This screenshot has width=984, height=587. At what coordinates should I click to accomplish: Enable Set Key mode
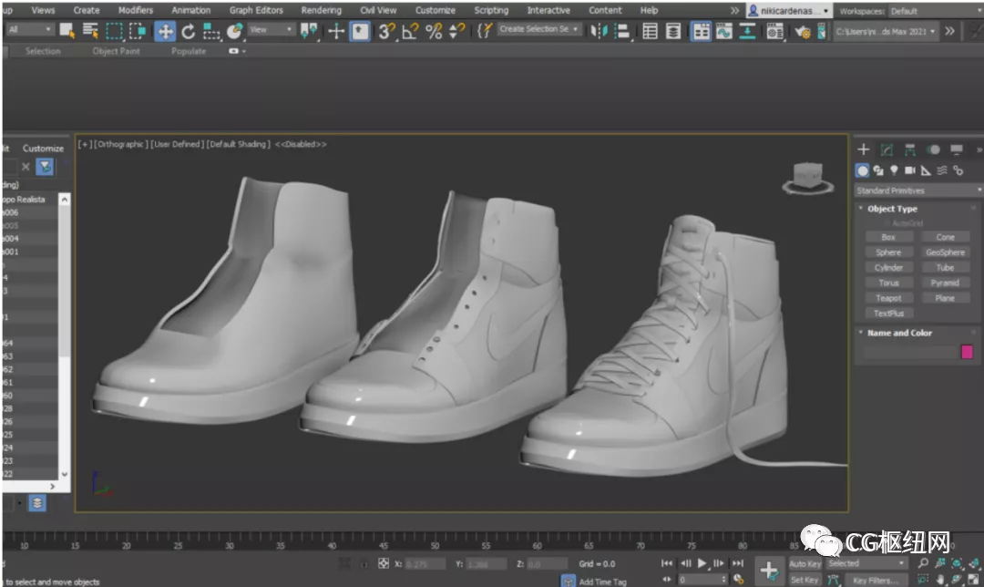coord(804,580)
